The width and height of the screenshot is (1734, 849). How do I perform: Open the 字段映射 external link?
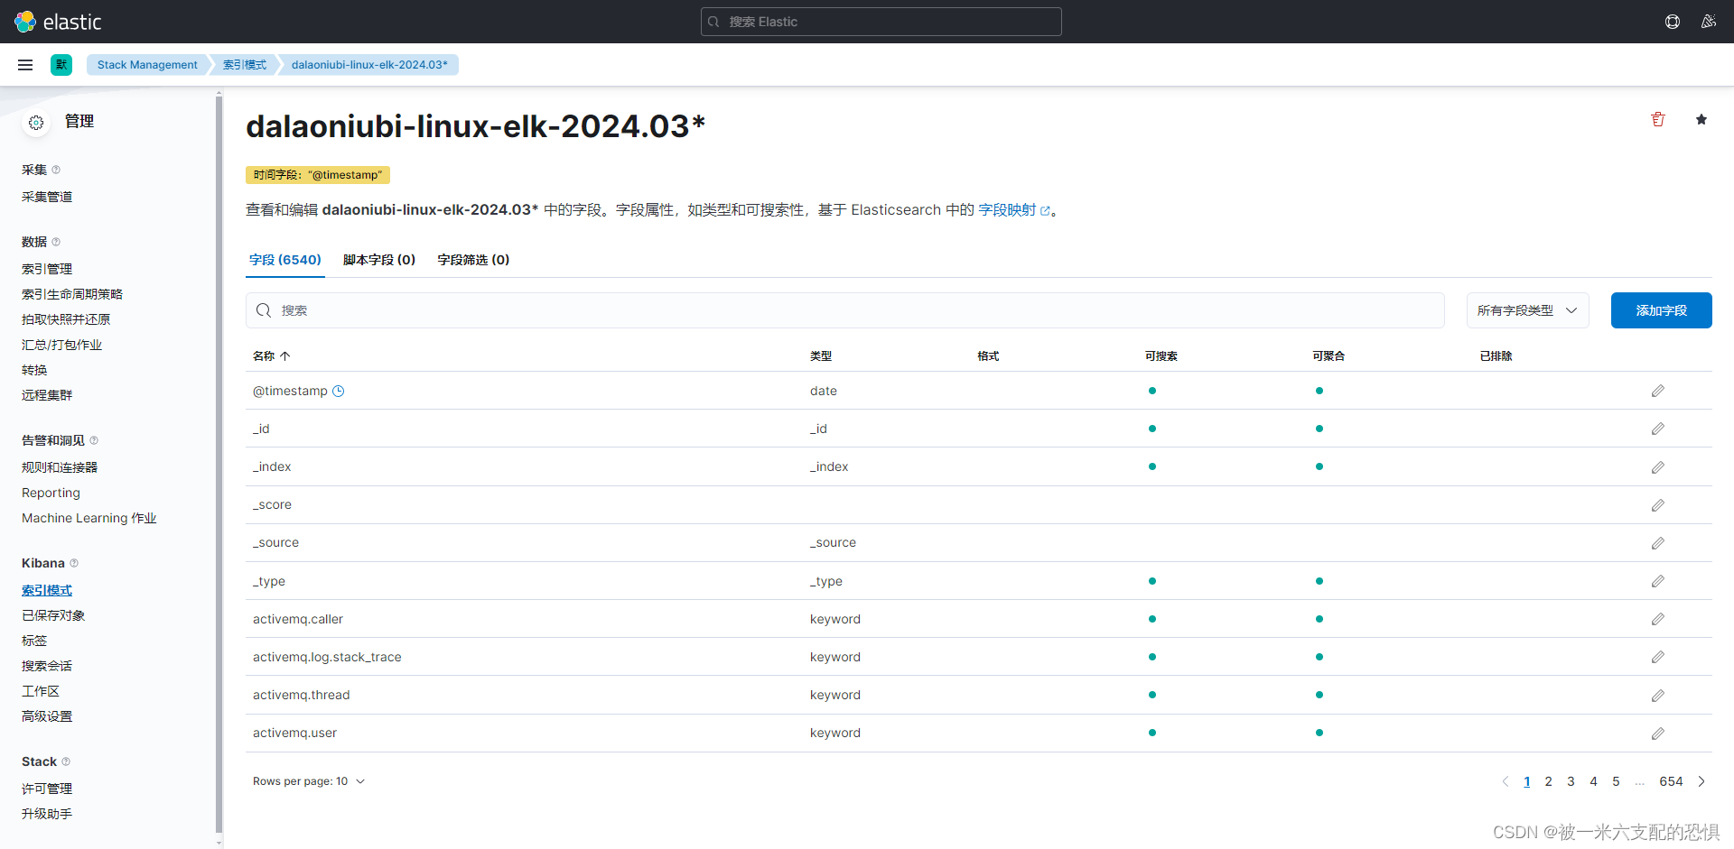1014,210
